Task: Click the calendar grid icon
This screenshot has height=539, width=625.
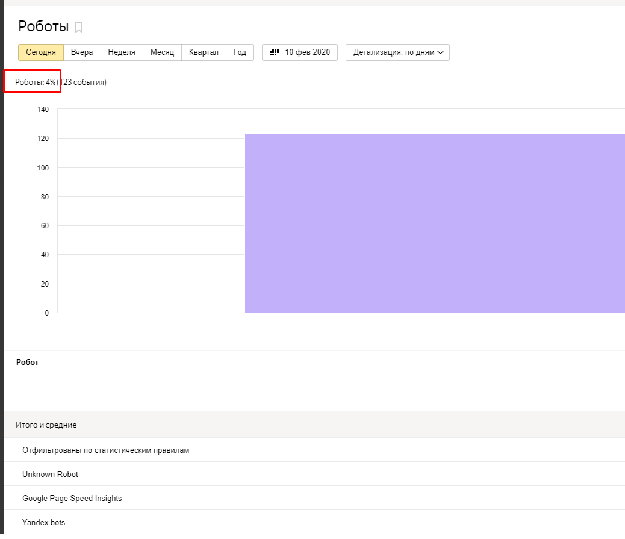Action: tap(274, 52)
